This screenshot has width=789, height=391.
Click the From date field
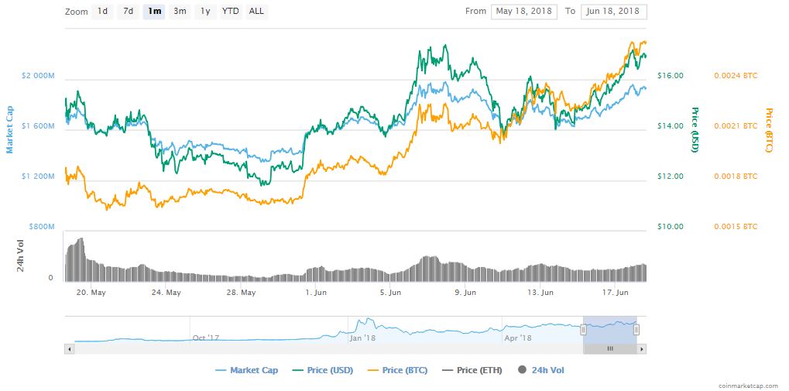pyautogui.click(x=523, y=12)
